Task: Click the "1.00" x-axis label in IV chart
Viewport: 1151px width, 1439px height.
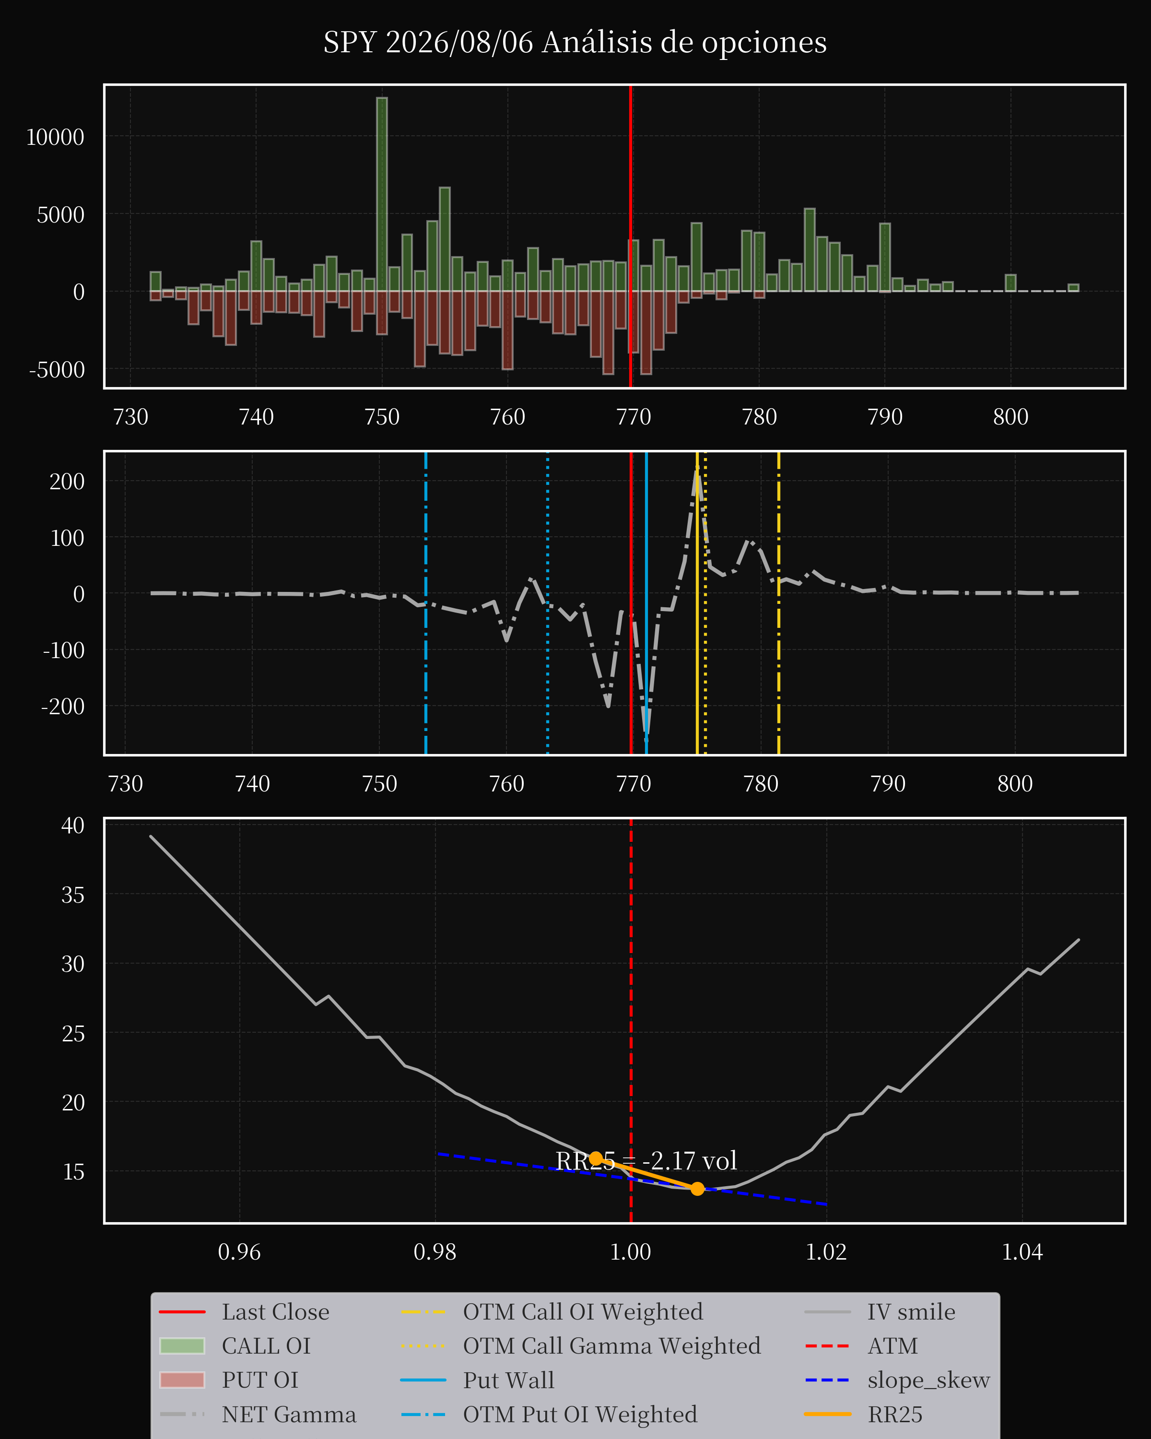Action: click(631, 1252)
